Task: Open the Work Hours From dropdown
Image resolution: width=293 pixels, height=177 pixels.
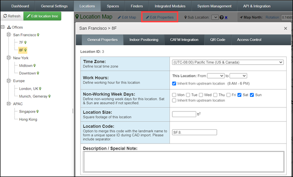Action: (x=216, y=76)
